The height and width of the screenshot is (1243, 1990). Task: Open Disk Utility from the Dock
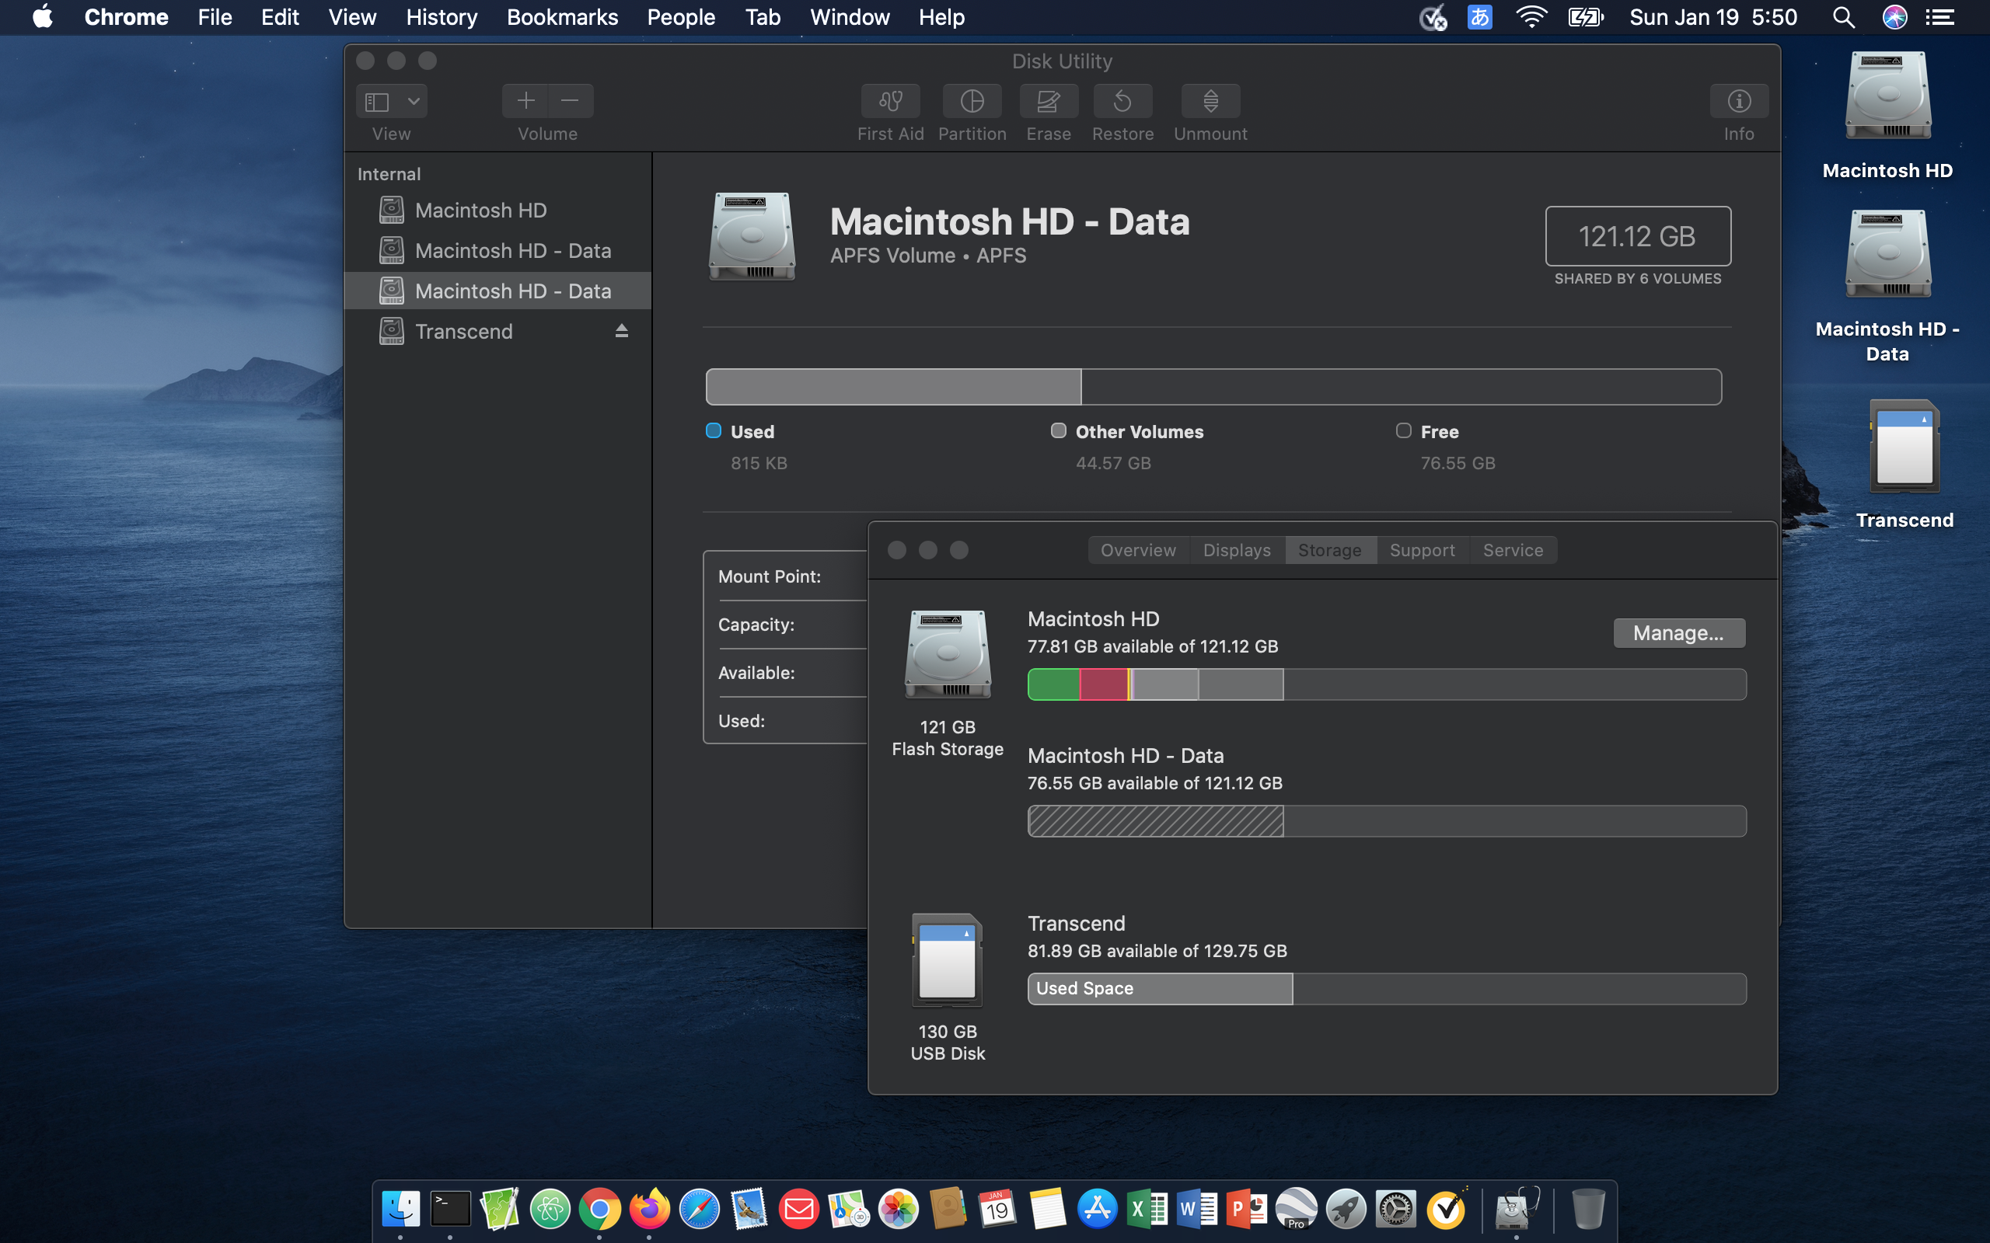pyautogui.click(x=1517, y=1209)
